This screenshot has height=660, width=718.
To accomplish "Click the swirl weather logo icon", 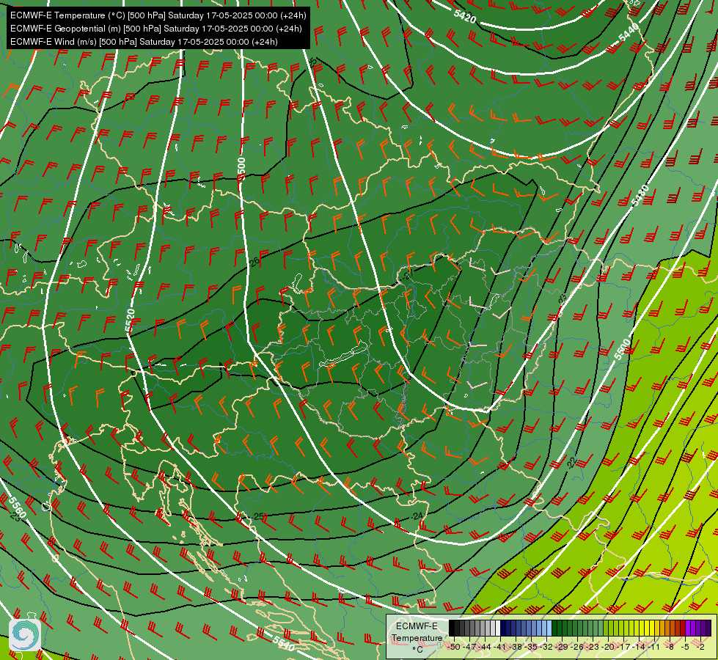I will click(25, 635).
